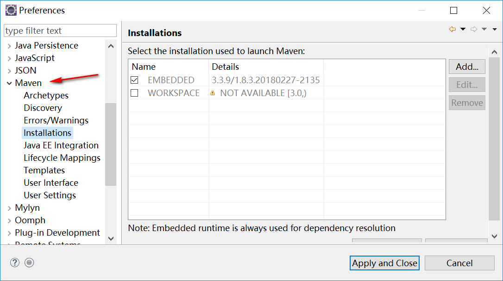This screenshot has width=503, height=281.
Task: Expand the JSON tree node
Action: [9, 71]
